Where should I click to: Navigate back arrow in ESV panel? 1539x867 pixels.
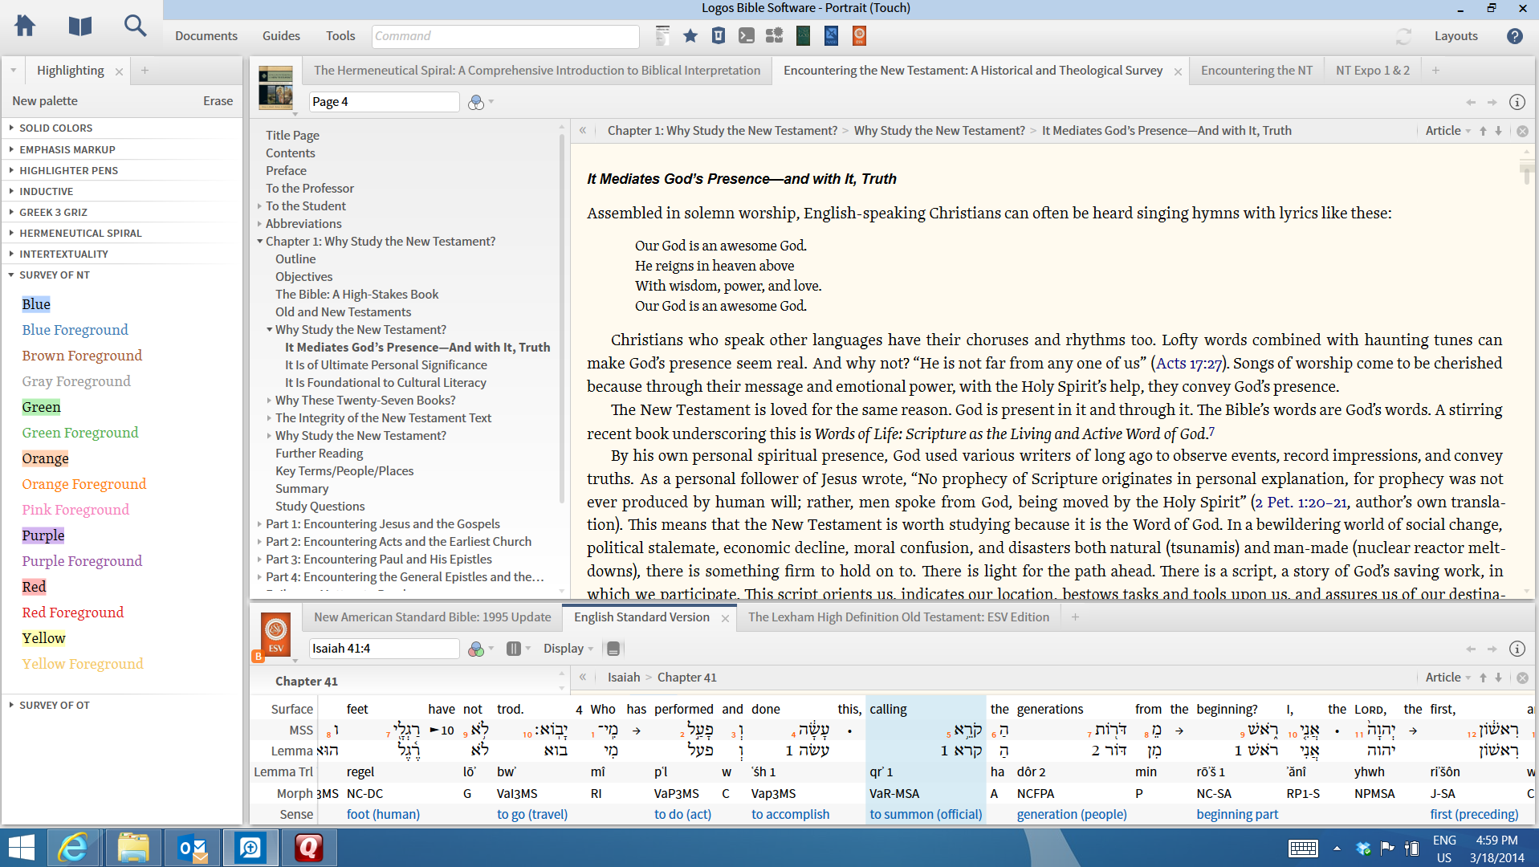[1471, 649]
